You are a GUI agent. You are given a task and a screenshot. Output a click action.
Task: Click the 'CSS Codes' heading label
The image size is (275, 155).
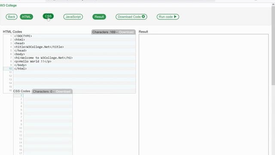[x=22, y=91]
